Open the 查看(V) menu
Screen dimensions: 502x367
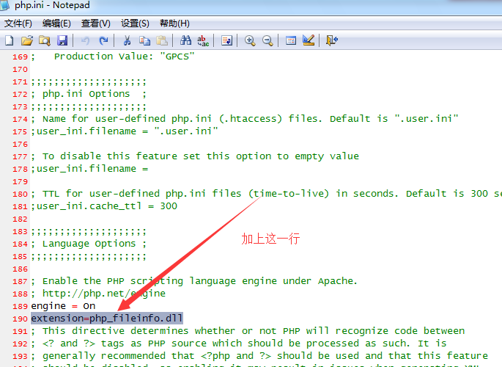coord(96,23)
